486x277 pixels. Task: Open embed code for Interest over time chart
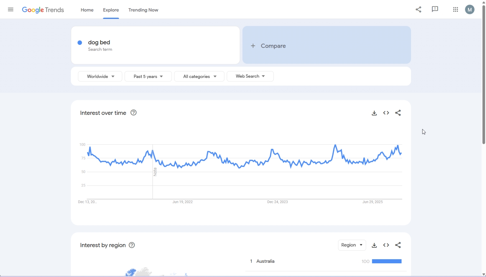point(386,113)
